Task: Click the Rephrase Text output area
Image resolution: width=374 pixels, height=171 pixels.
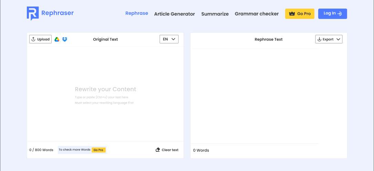Action: (x=255, y=96)
